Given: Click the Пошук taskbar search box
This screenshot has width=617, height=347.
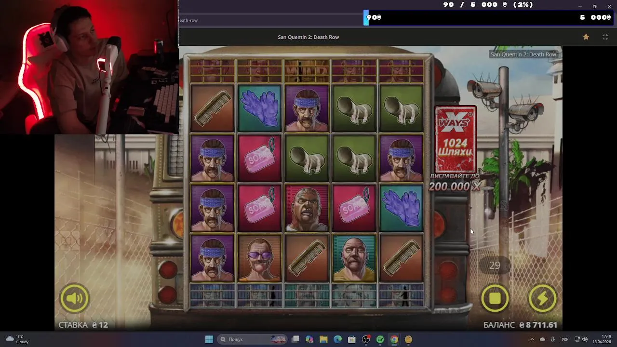Looking at the screenshot, I should 252,339.
